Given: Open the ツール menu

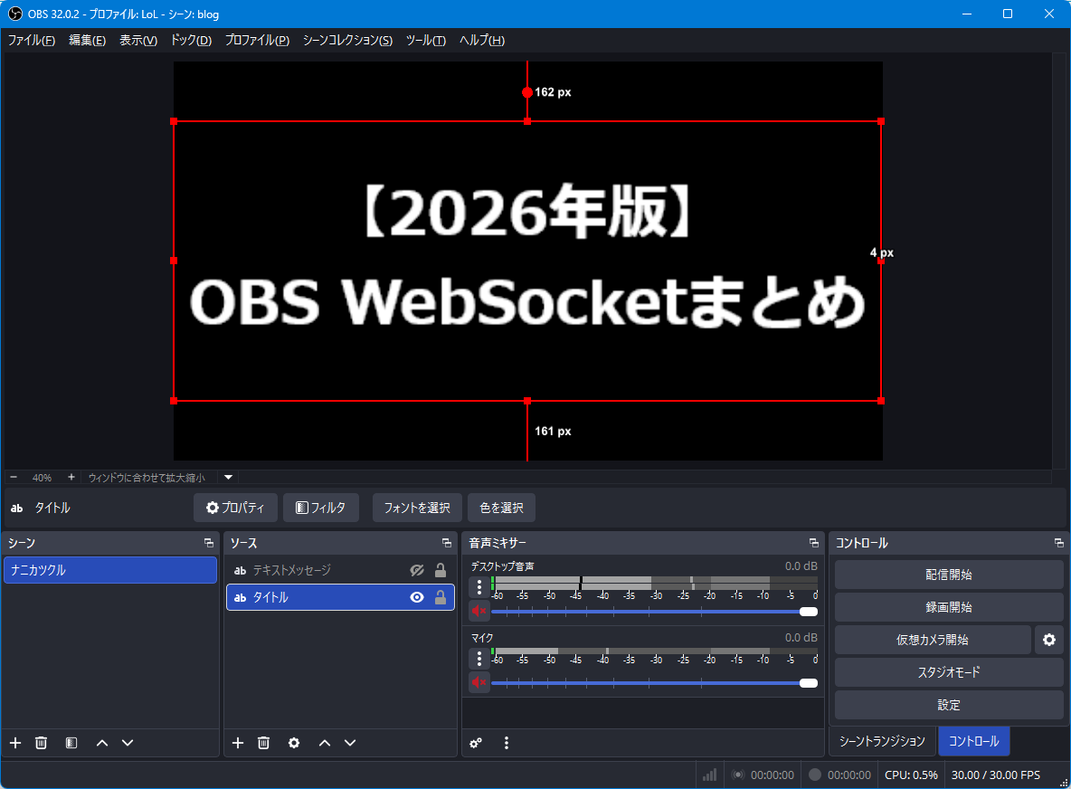Looking at the screenshot, I should tap(425, 40).
